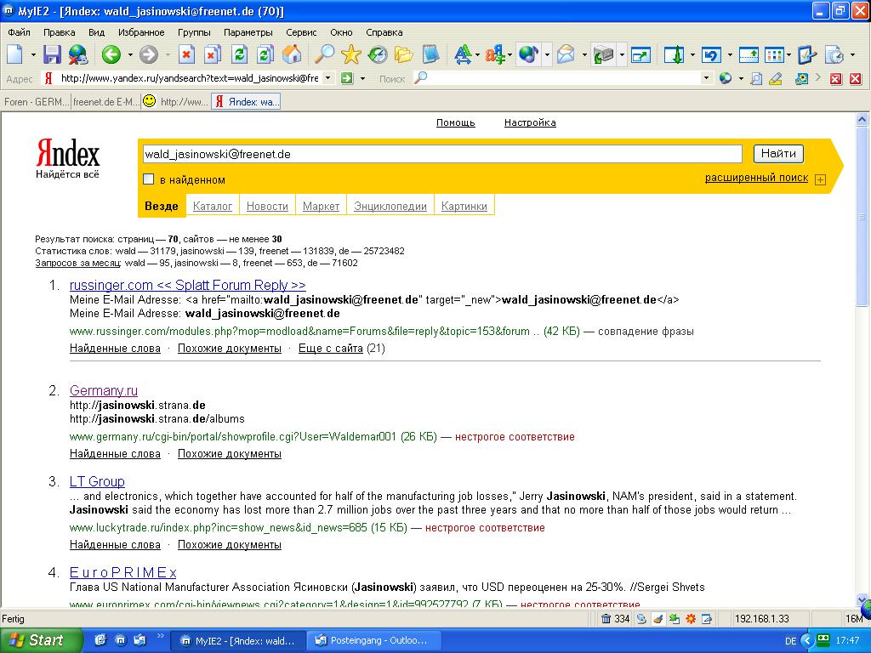Expand advanced search with the plus box
The image size is (871, 653).
pos(820,179)
